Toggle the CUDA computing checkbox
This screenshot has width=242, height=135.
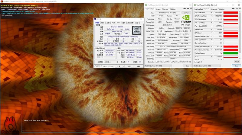[165, 62]
